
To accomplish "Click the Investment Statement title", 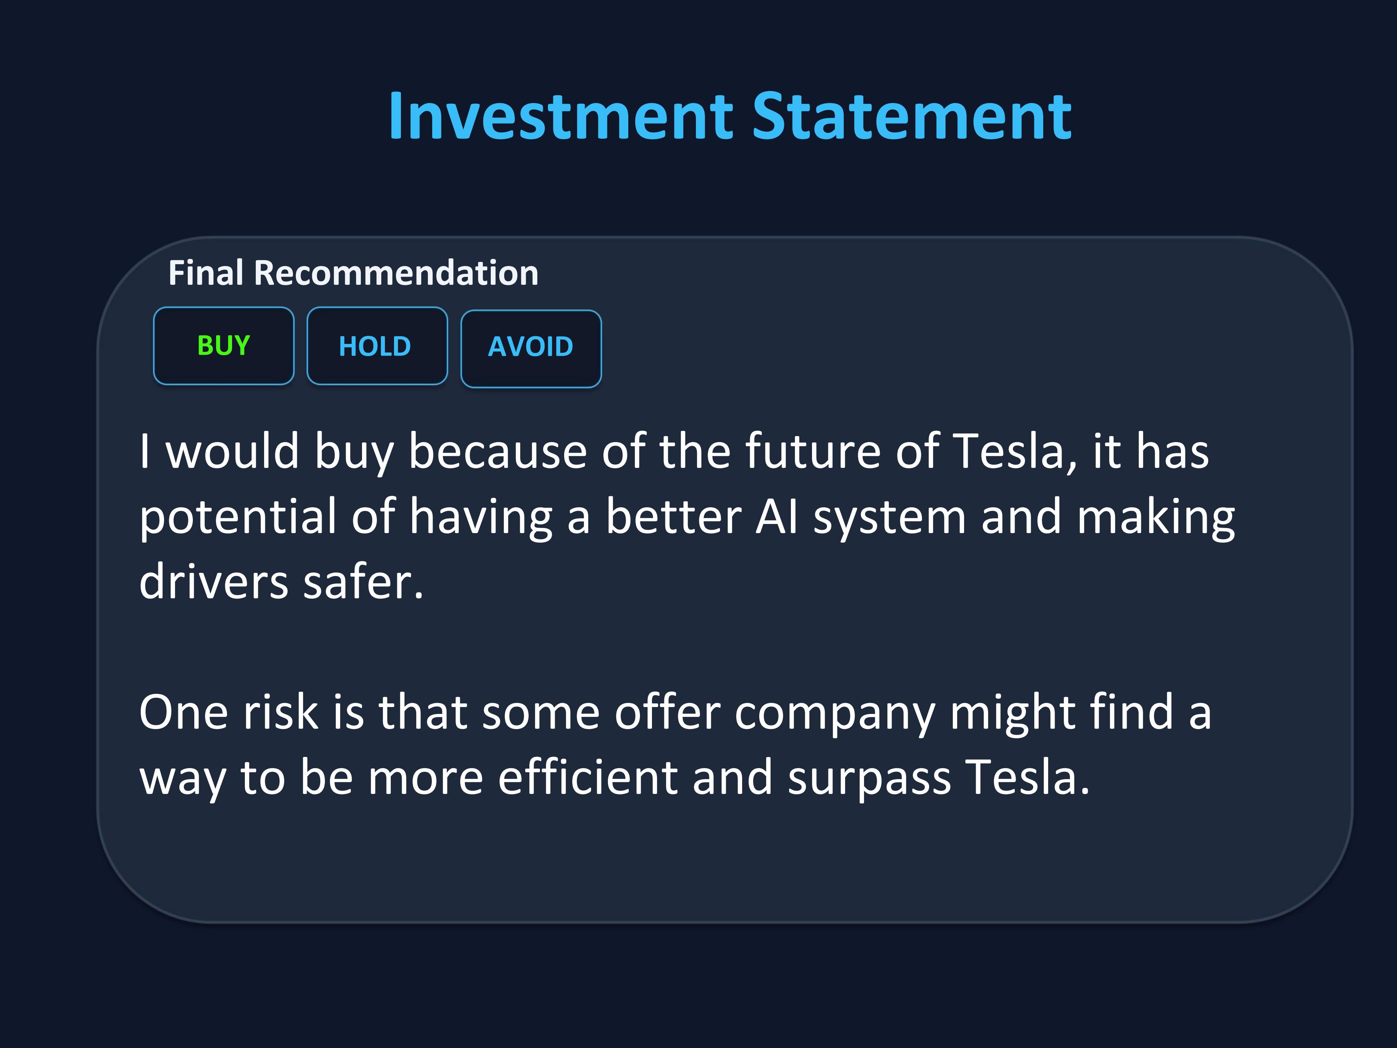I will pyautogui.click(x=729, y=116).
